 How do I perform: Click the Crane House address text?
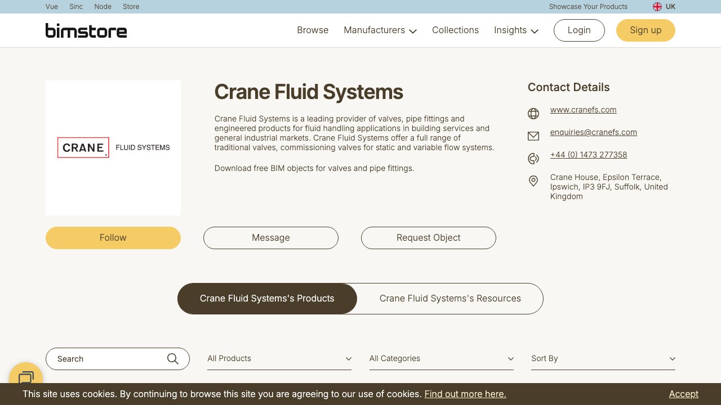click(609, 187)
